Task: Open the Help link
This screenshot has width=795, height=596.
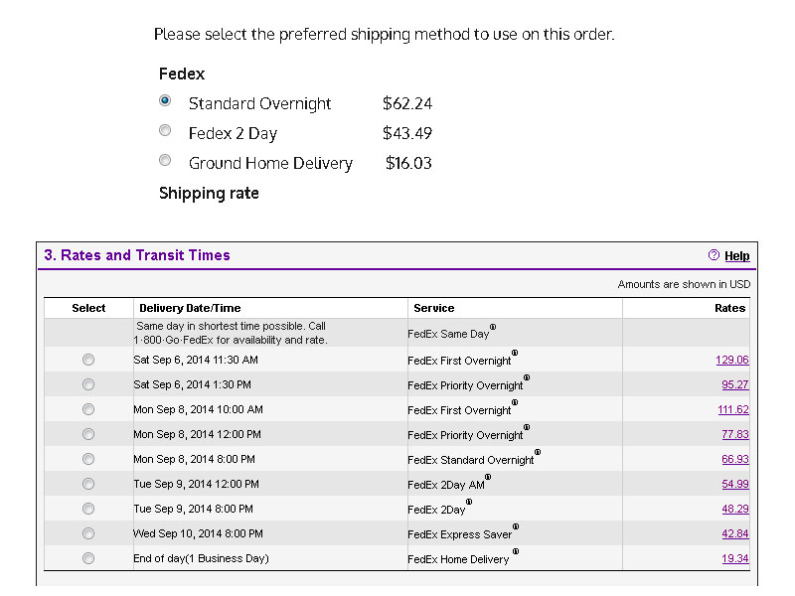Action: click(736, 256)
